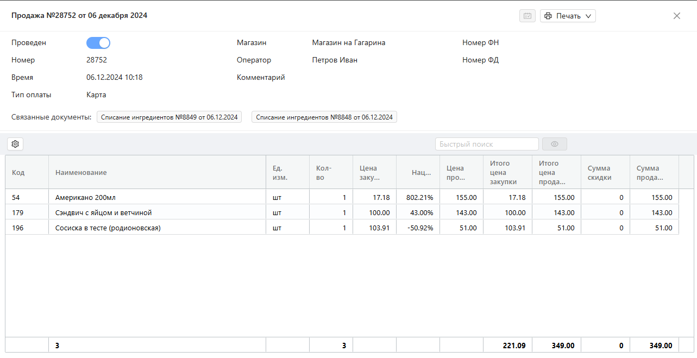
Task: Select the Американо 200мл row
Action: click(85, 198)
